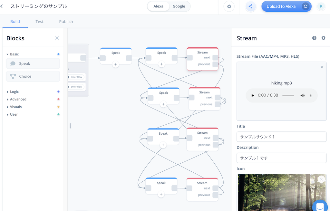Viewport: 330px width, 211px height.
Task: Go back with the left arrow
Action: 2,6
